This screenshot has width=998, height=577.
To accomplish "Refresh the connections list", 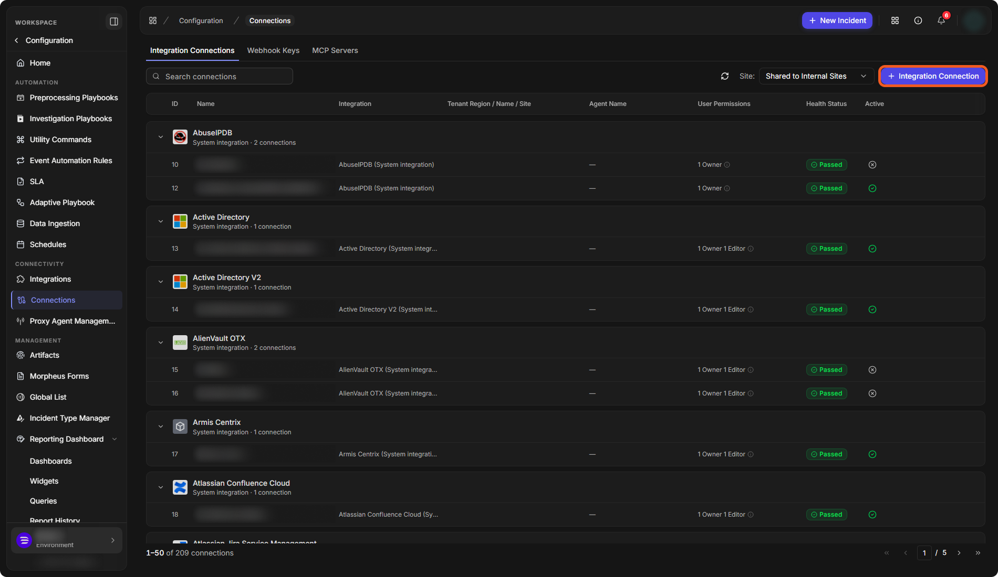I will pos(725,76).
